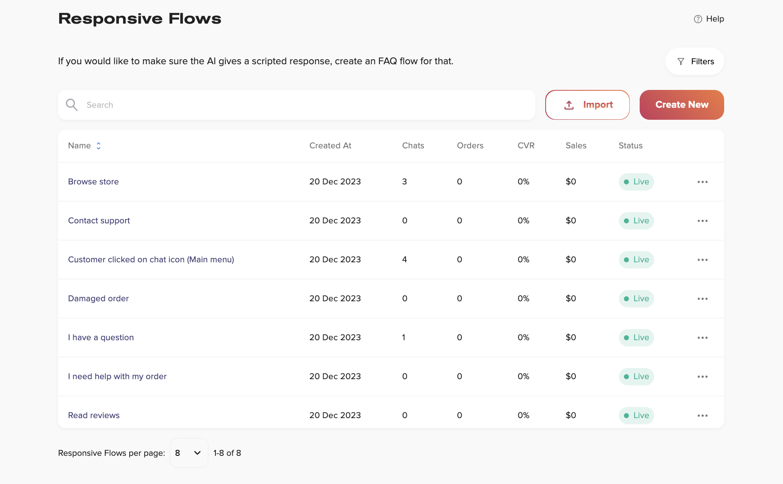Click the Sales column header
This screenshot has height=484, width=783.
pyautogui.click(x=576, y=145)
